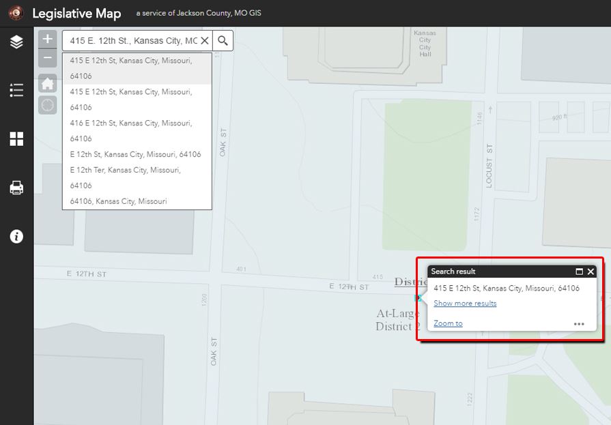Open the Legend list icon
This screenshot has width=611, height=425.
pyautogui.click(x=16, y=90)
